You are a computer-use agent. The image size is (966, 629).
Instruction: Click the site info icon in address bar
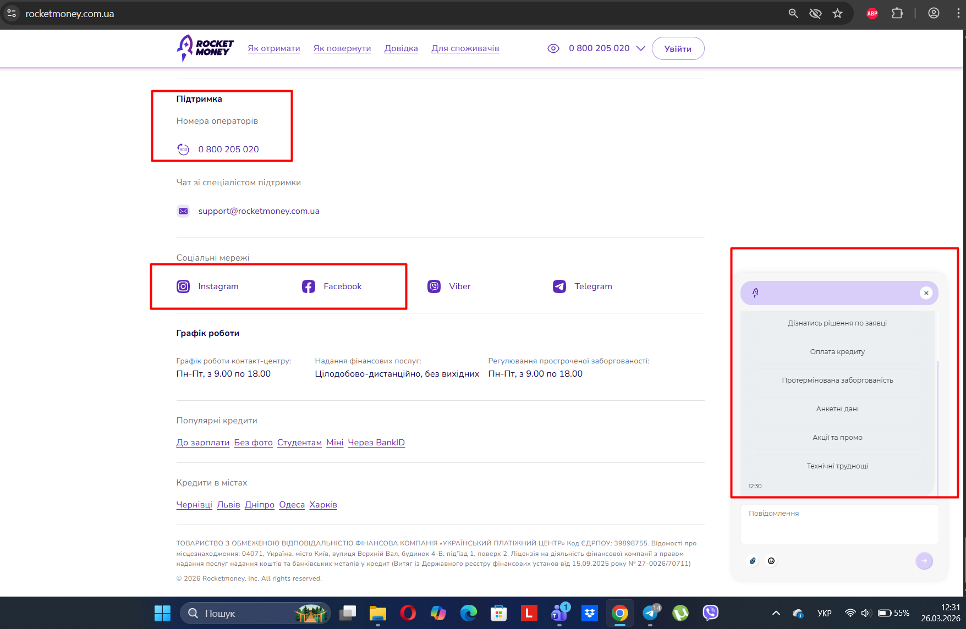(12, 13)
